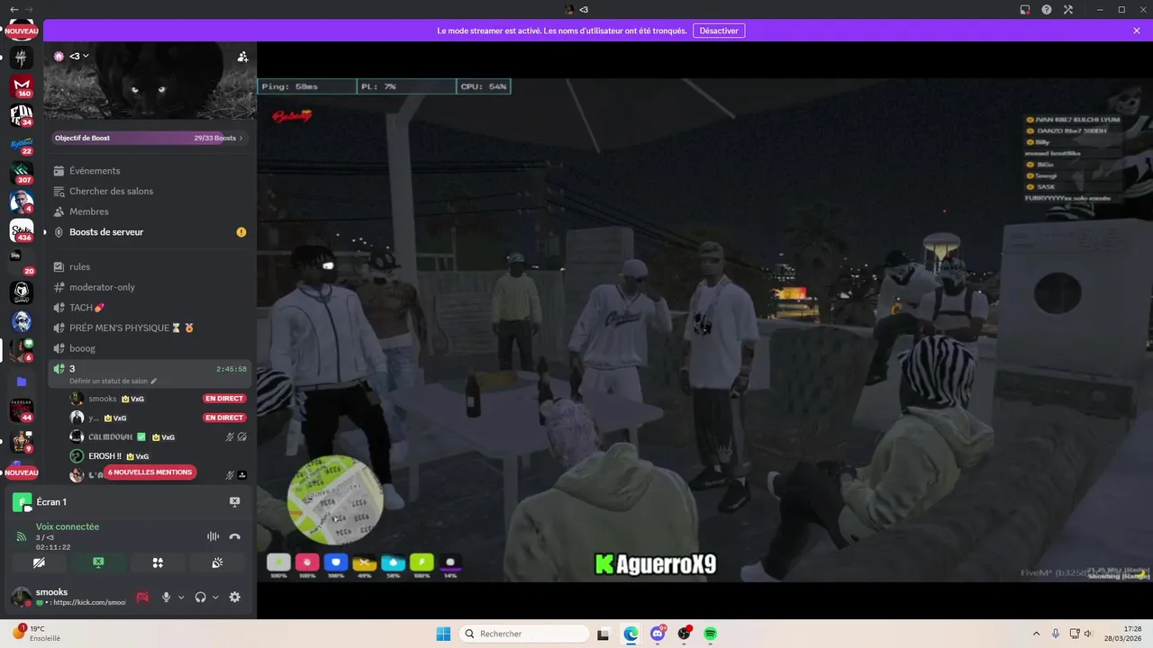Screen dimensions: 1153x648
Task: Expand the purple server folder
Action: point(22,382)
